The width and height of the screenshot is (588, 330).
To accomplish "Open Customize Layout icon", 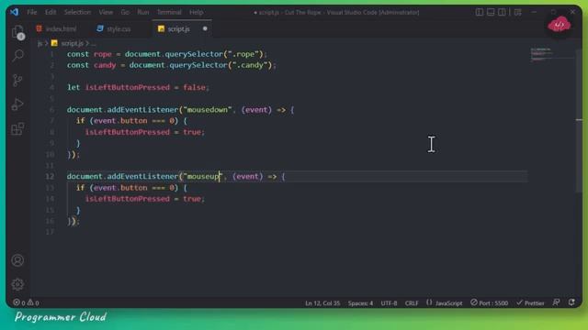I will (518, 12).
